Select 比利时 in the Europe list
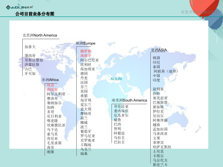223x167 pixels. 86,65
